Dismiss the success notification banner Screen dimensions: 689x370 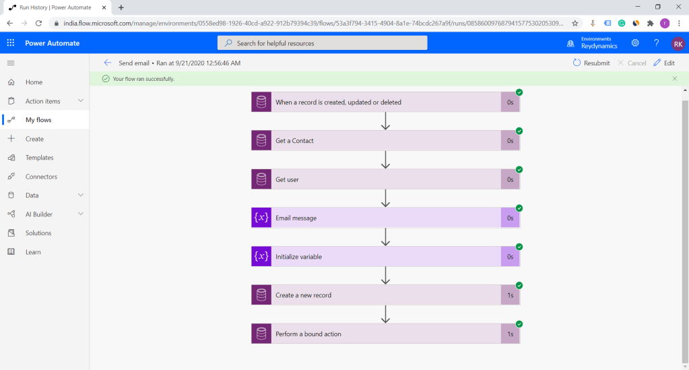tap(675, 79)
